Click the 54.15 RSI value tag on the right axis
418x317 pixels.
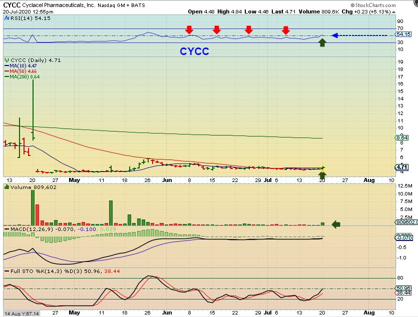(x=403, y=34)
